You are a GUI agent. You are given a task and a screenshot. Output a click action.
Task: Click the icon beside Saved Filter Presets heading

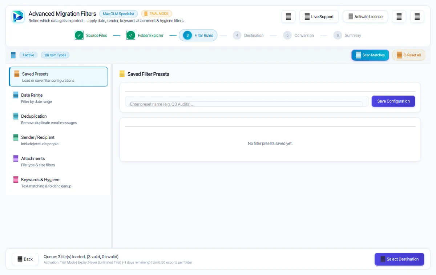(x=122, y=74)
